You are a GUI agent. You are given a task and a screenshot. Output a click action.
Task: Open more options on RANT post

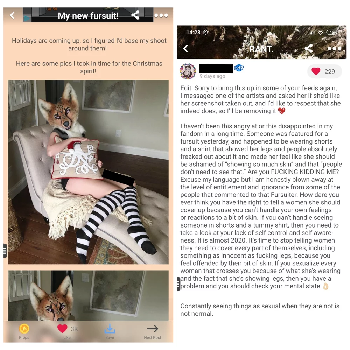[x=334, y=48]
